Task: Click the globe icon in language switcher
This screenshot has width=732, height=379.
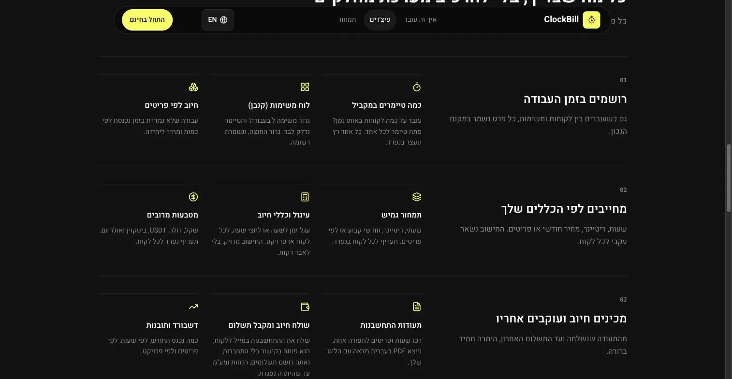Action: (224, 20)
